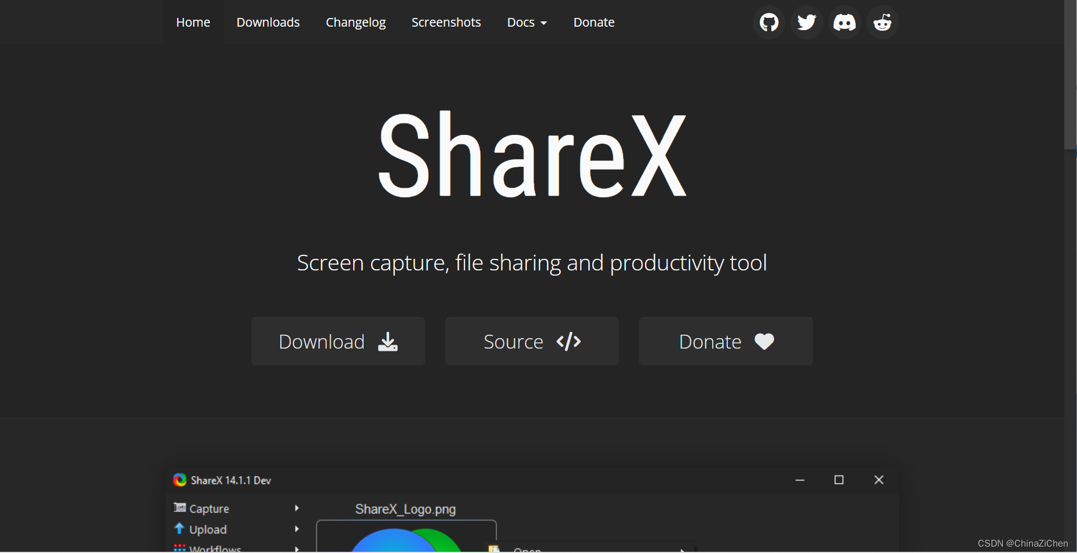Open the Changelog nav item

356,23
